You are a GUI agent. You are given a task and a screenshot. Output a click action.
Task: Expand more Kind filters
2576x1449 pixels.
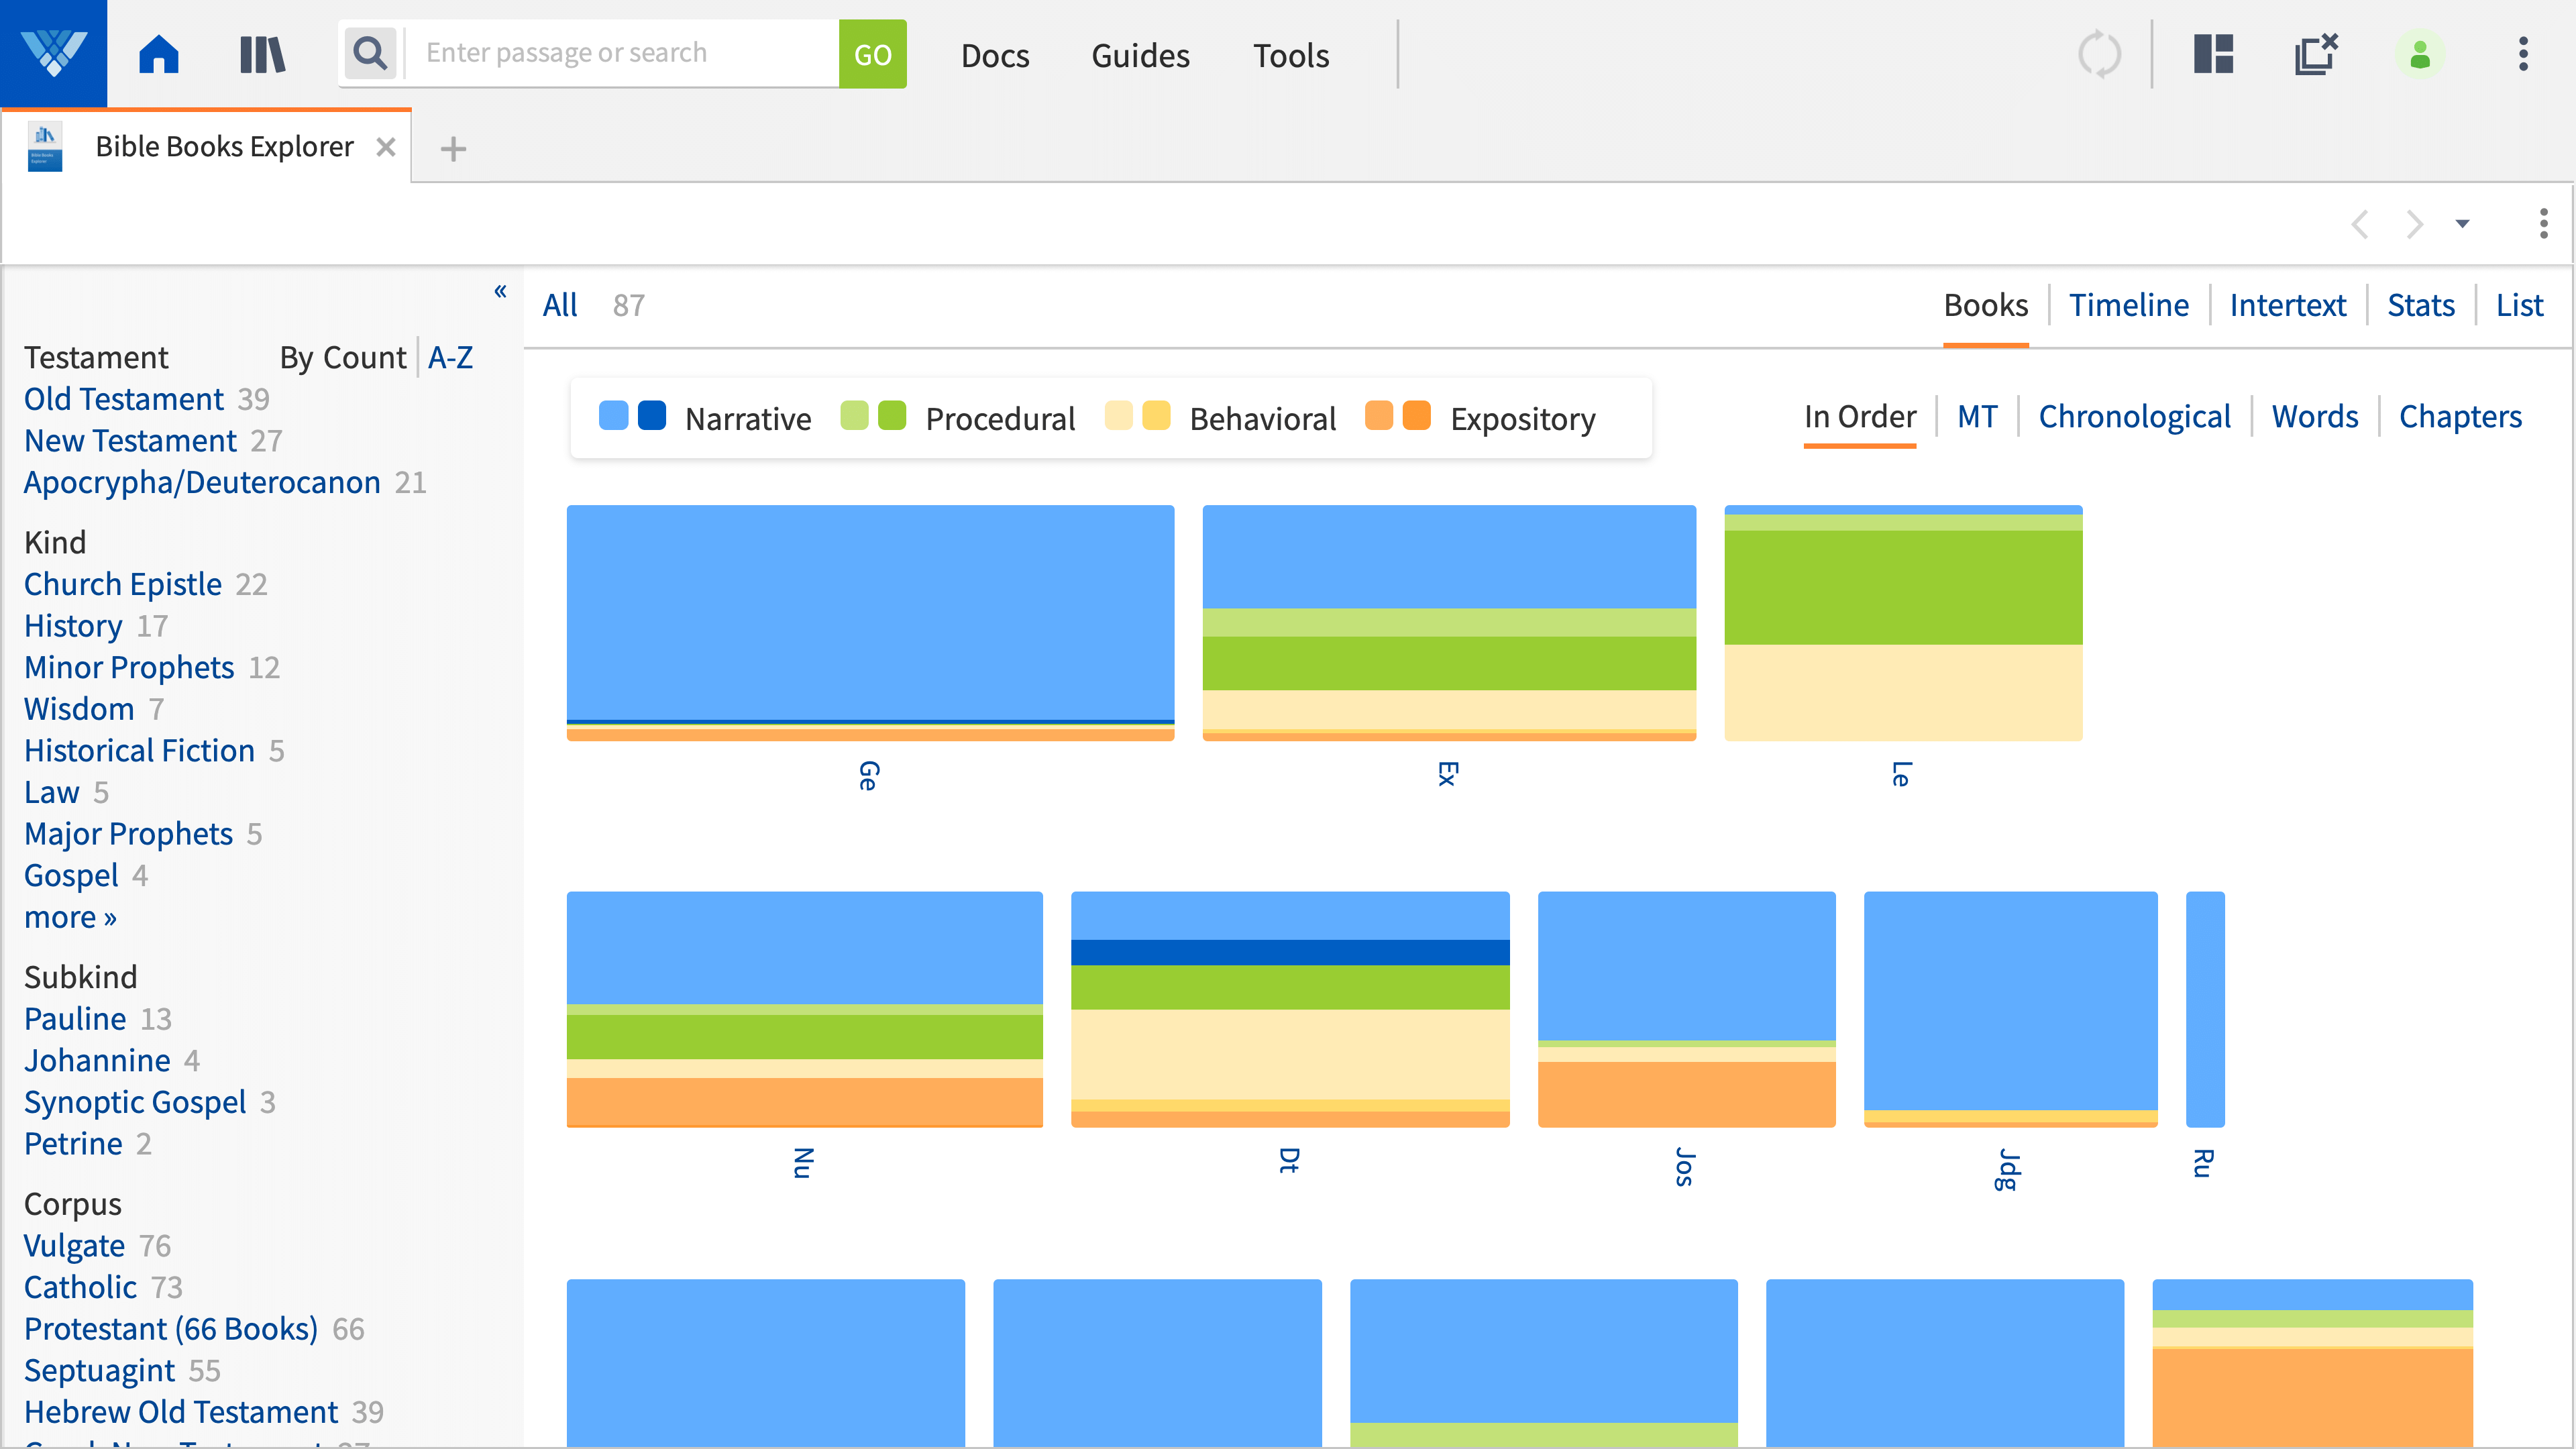pos(70,917)
